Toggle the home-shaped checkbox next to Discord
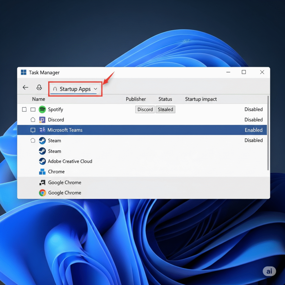Image resolution: width=285 pixels, height=285 pixels. tap(33, 120)
